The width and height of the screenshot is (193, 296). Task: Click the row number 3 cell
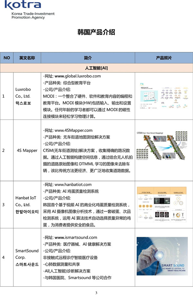(7, 205)
